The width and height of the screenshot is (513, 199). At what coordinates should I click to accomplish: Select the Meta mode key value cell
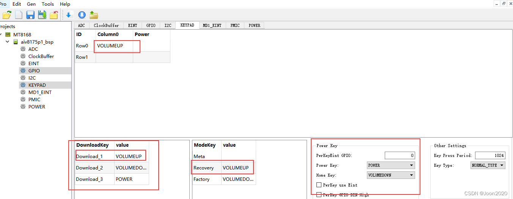[238, 156]
